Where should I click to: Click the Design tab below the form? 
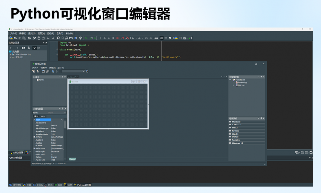pos(72,159)
